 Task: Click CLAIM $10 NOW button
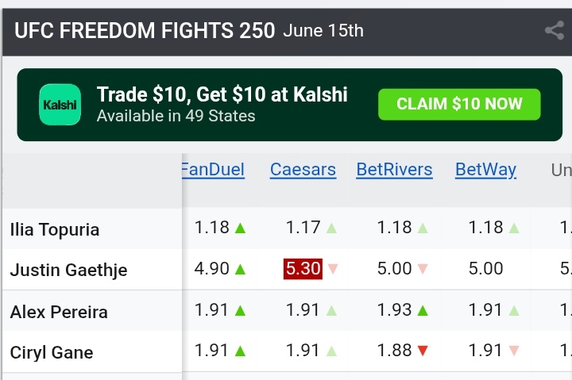click(459, 104)
